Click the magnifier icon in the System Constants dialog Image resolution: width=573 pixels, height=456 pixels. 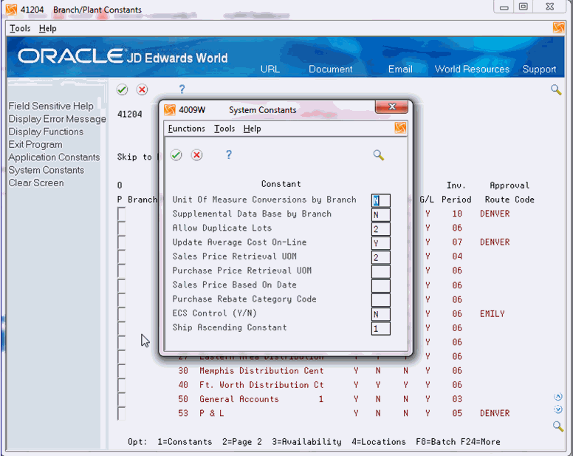coord(379,155)
